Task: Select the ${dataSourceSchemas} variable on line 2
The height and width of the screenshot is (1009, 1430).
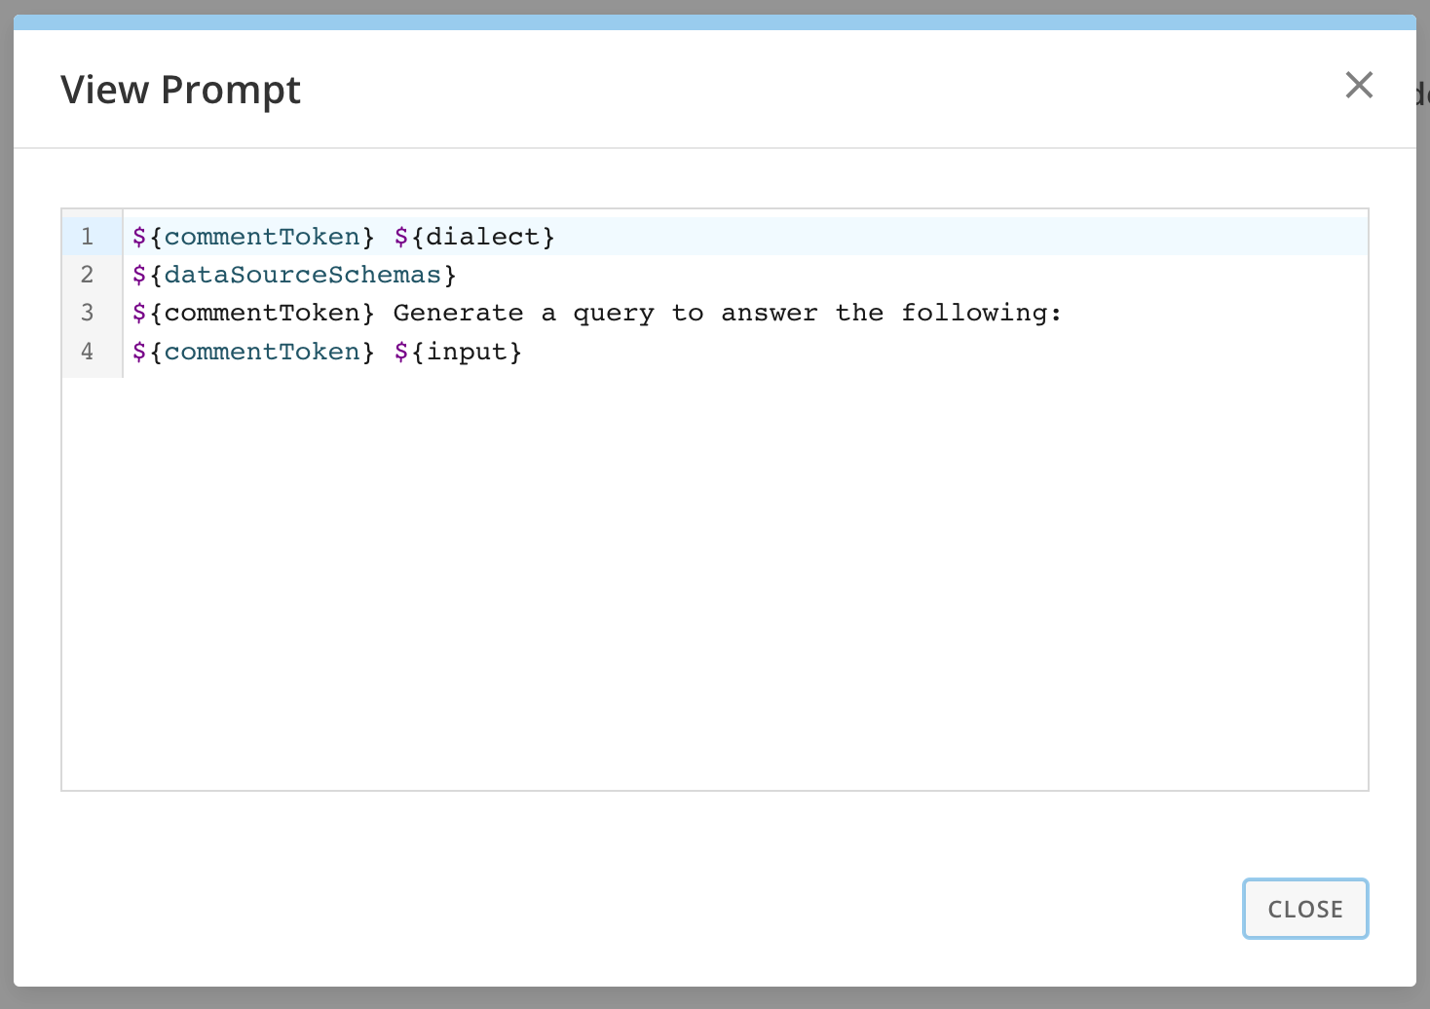Action: [292, 275]
